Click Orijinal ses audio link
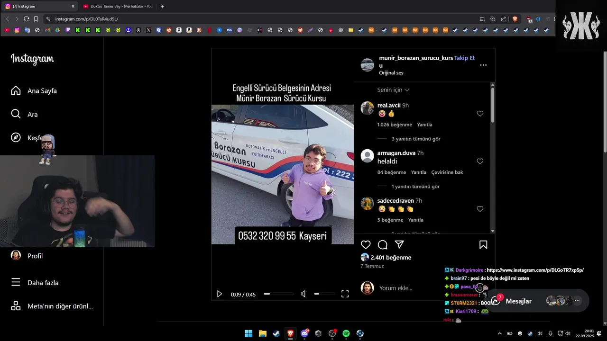 click(x=391, y=73)
